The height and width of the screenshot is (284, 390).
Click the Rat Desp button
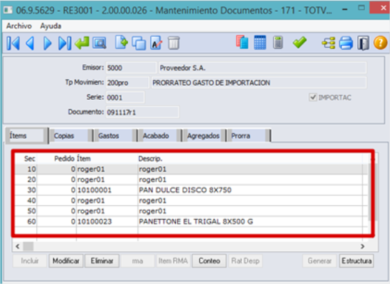point(245,261)
